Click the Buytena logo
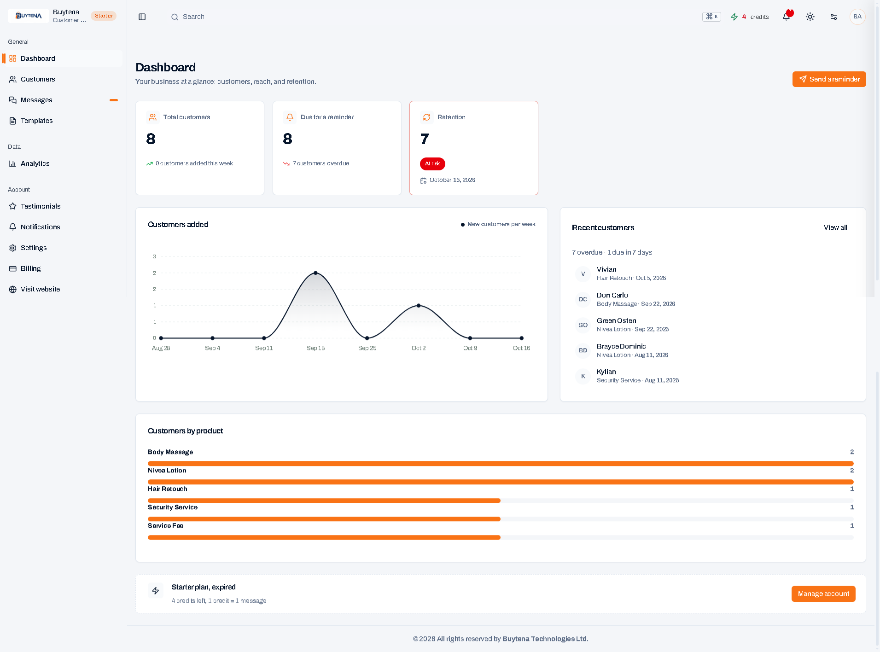The width and height of the screenshot is (880, 652). point(29,16)
